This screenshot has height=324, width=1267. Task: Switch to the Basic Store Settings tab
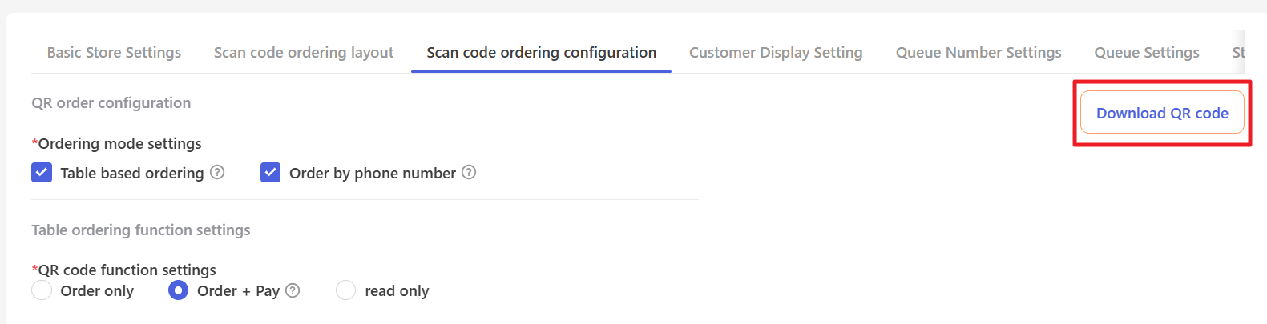click(114, 53)
